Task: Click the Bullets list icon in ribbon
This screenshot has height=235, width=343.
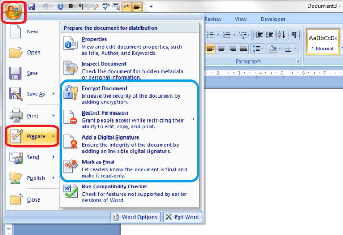Action: click(211, 34)
